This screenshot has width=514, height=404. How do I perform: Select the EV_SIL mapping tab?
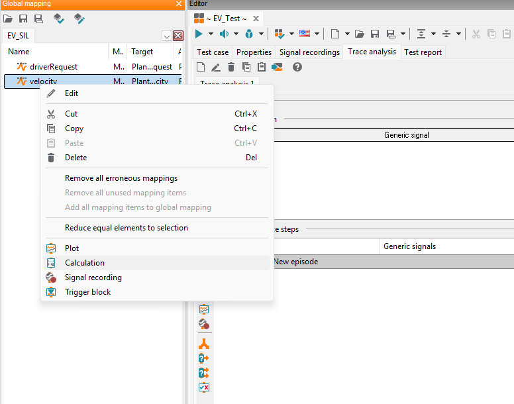tap(18, 35)
